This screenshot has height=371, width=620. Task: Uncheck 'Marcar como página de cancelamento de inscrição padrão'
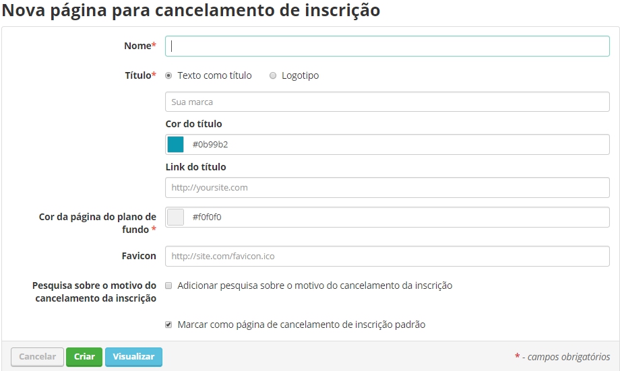[x=168, y=325]
